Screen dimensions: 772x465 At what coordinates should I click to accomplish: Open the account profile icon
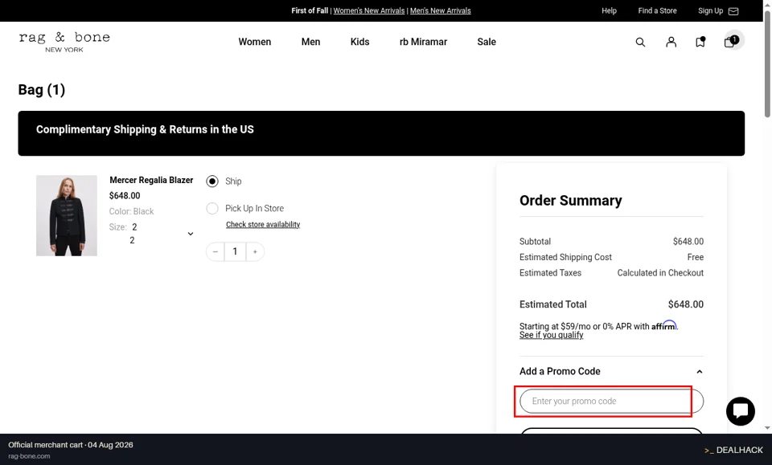tap(671, 43)
